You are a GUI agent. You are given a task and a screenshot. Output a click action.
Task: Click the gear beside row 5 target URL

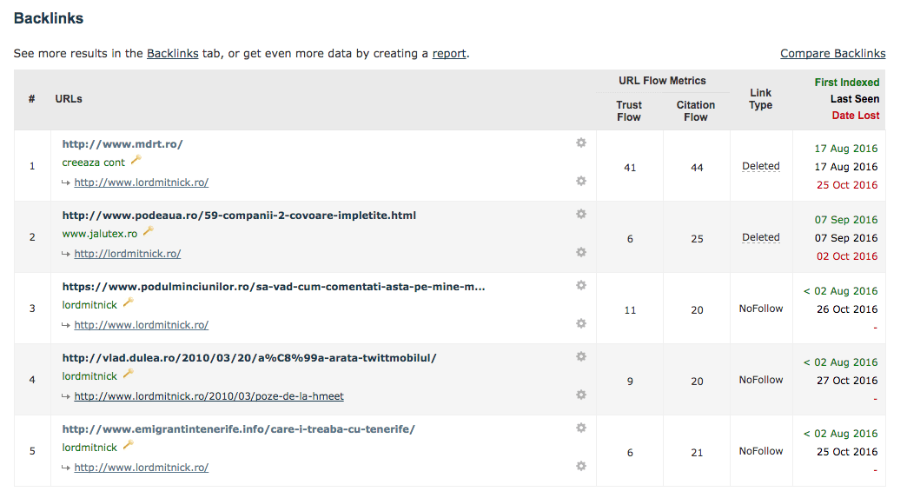tap(581, 466)
